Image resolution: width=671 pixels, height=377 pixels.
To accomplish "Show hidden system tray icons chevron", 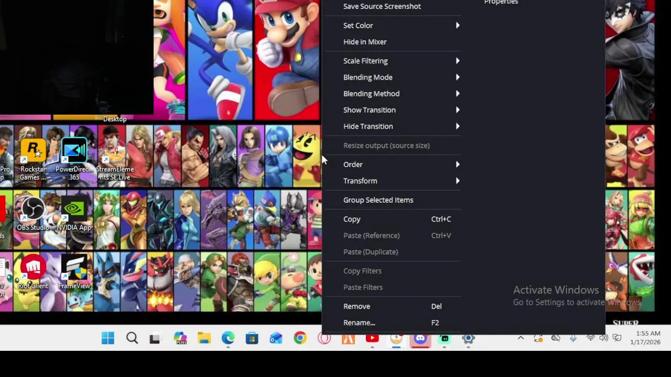I will [x=521, y=338].
